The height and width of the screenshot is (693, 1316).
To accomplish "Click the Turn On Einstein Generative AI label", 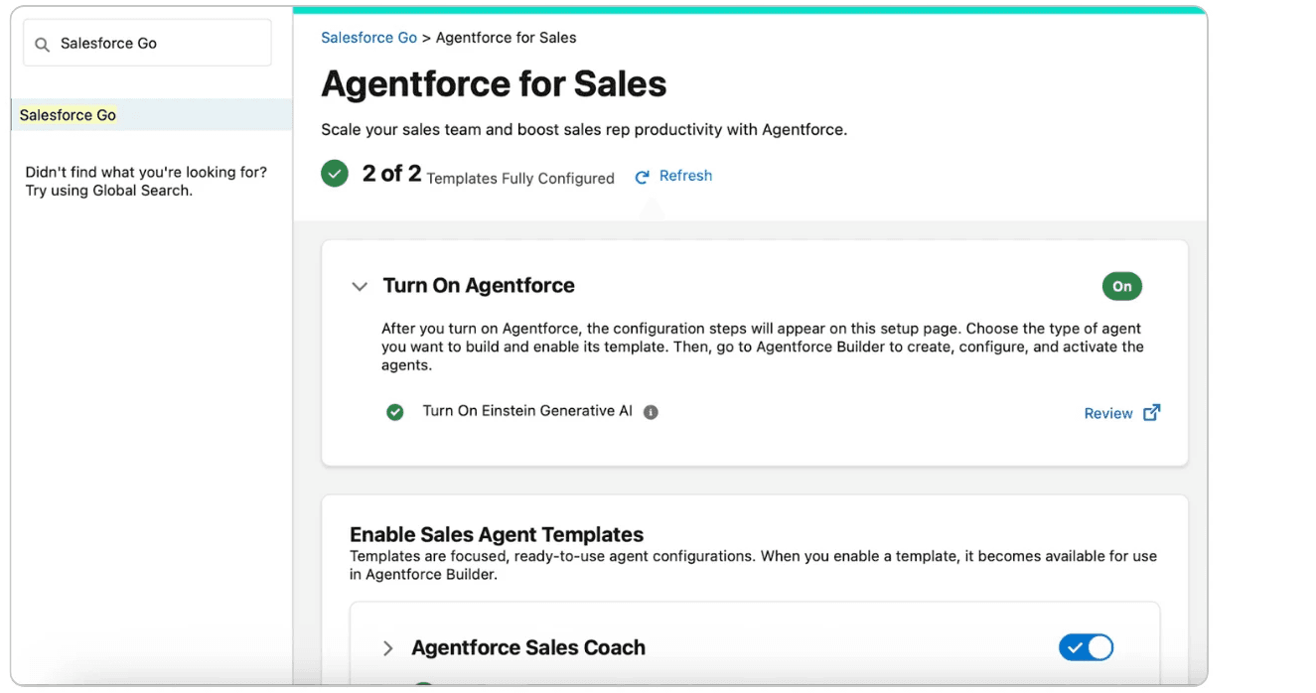I will point(527,411).
